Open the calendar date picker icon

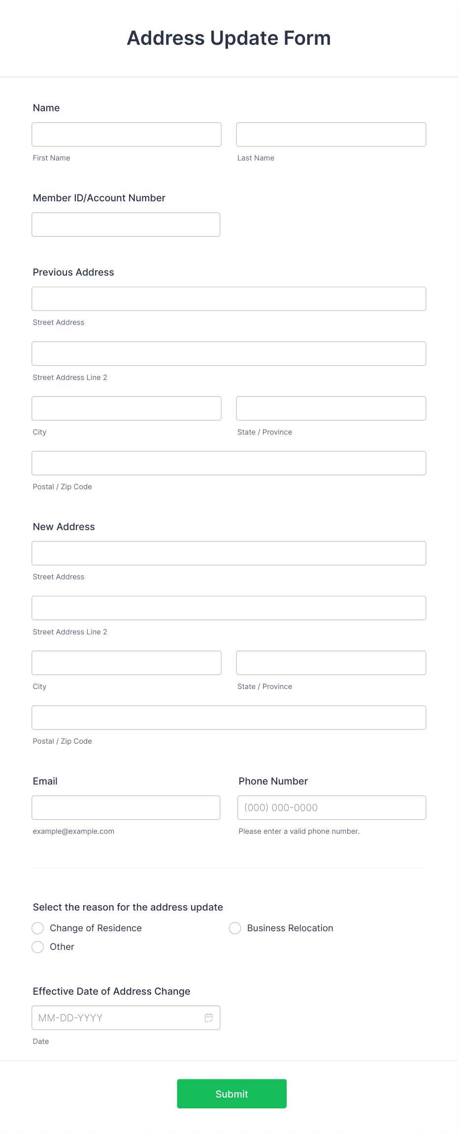coord(208,1018)
